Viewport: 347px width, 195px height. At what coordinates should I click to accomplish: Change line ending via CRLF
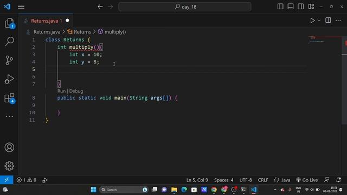pyautogui.click(x=263, y=180)
